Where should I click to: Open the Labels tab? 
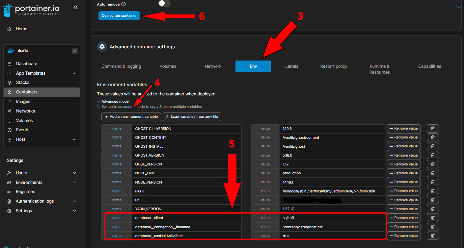coord(292,66)
